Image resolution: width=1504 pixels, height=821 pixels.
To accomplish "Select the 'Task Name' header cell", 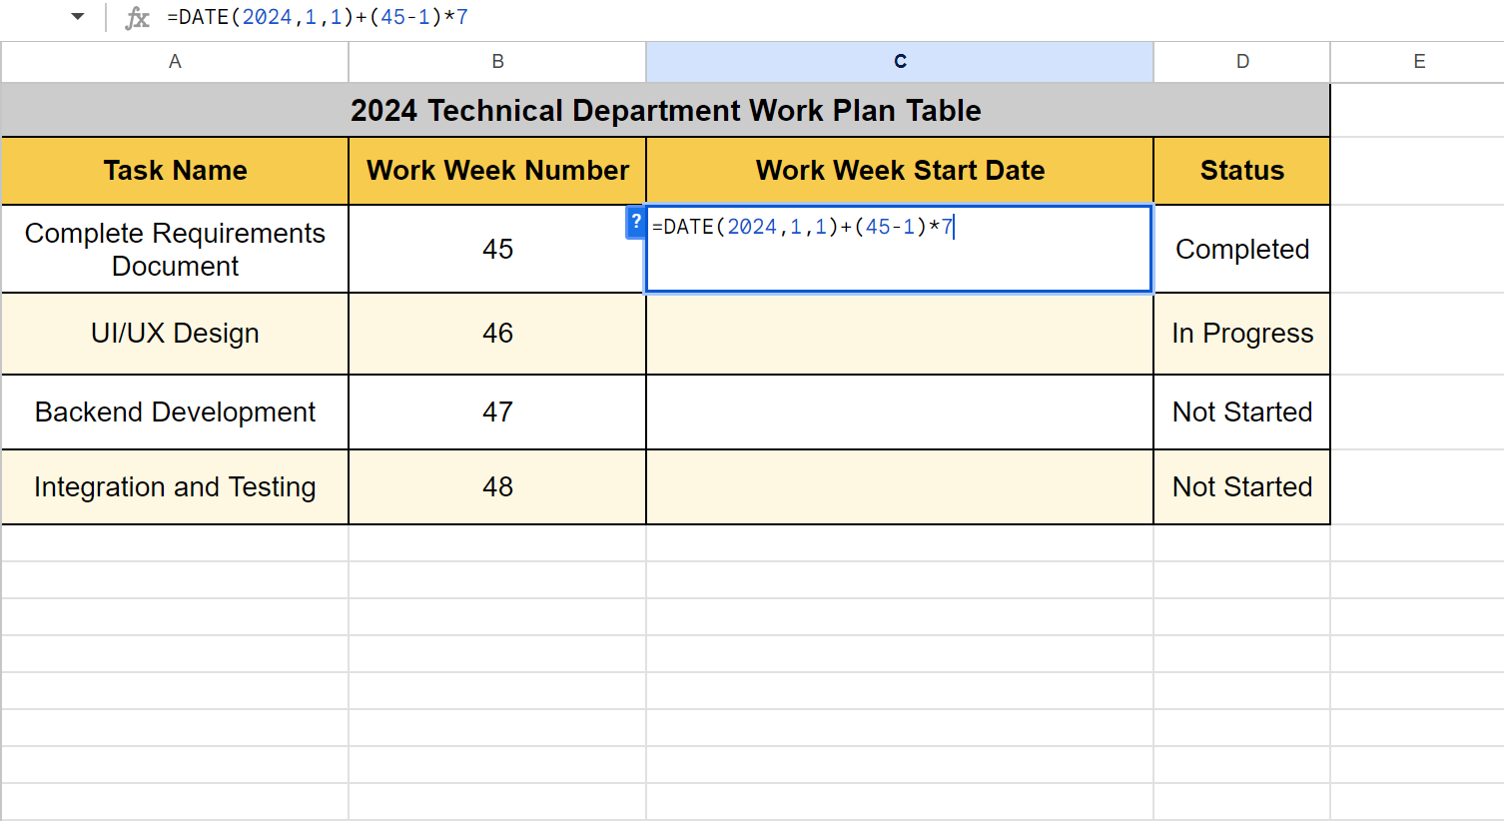I will pos(175,171).
